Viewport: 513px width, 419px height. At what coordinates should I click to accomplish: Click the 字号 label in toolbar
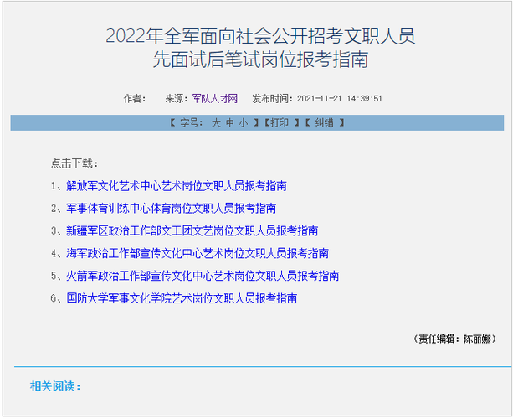pos(191,123)
